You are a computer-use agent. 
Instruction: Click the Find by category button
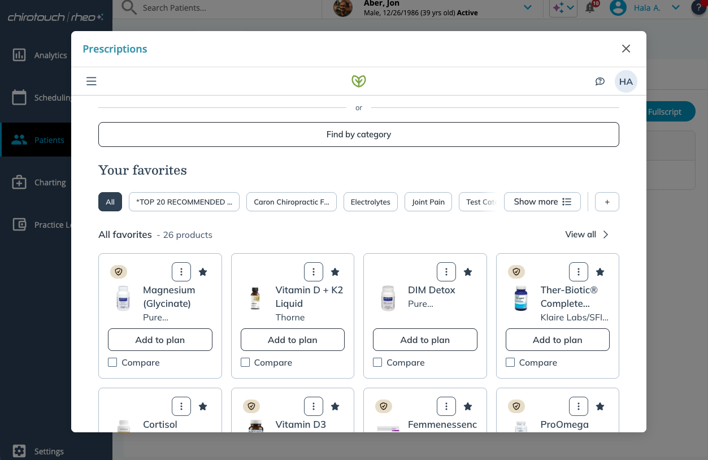[x=358, y=134]
